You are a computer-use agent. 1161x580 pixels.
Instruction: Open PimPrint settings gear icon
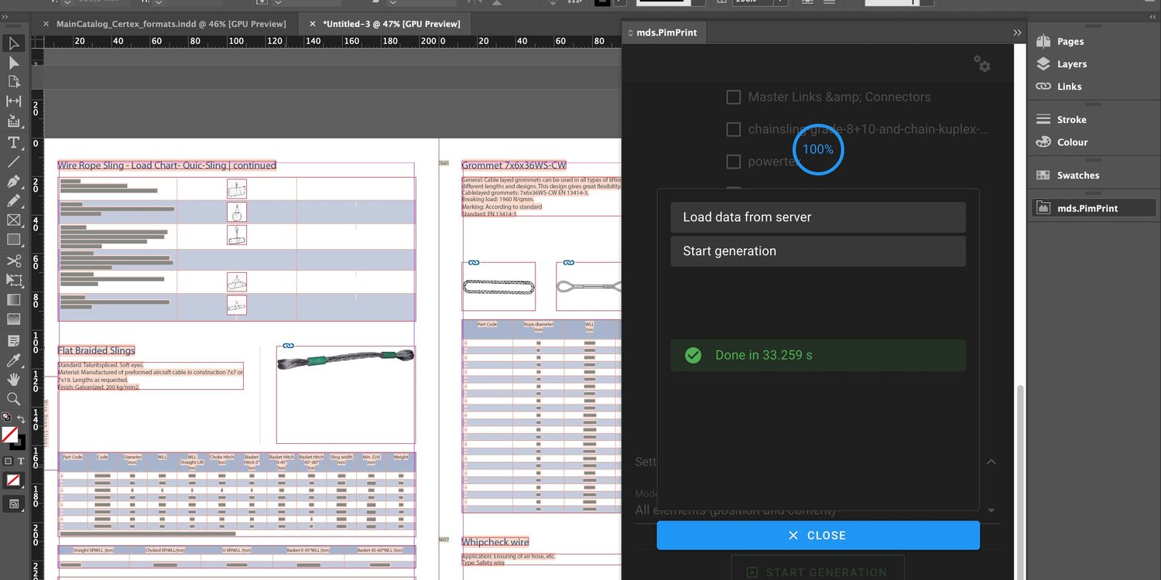click(981, 64)
